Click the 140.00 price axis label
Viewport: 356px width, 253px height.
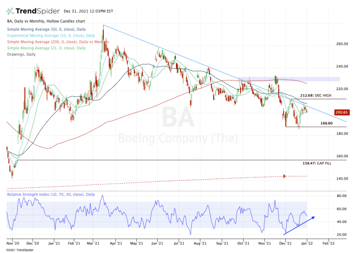click(x=342, y=179)
